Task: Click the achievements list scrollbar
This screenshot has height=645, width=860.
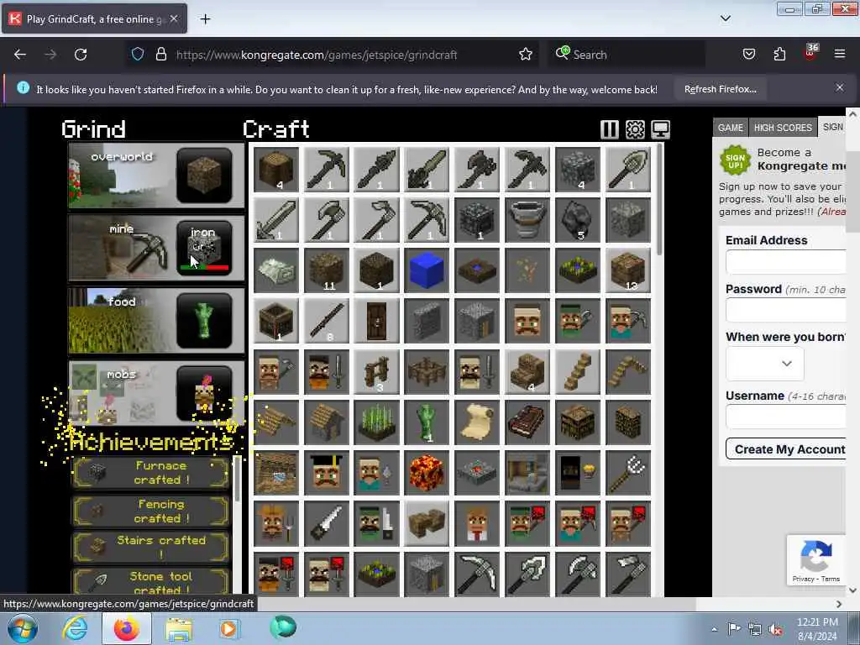Action: 237,480
